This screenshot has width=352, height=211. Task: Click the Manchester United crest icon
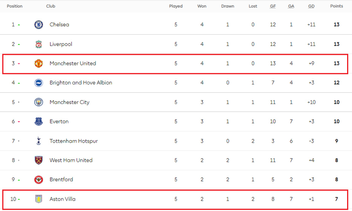[x=39, y=63]
